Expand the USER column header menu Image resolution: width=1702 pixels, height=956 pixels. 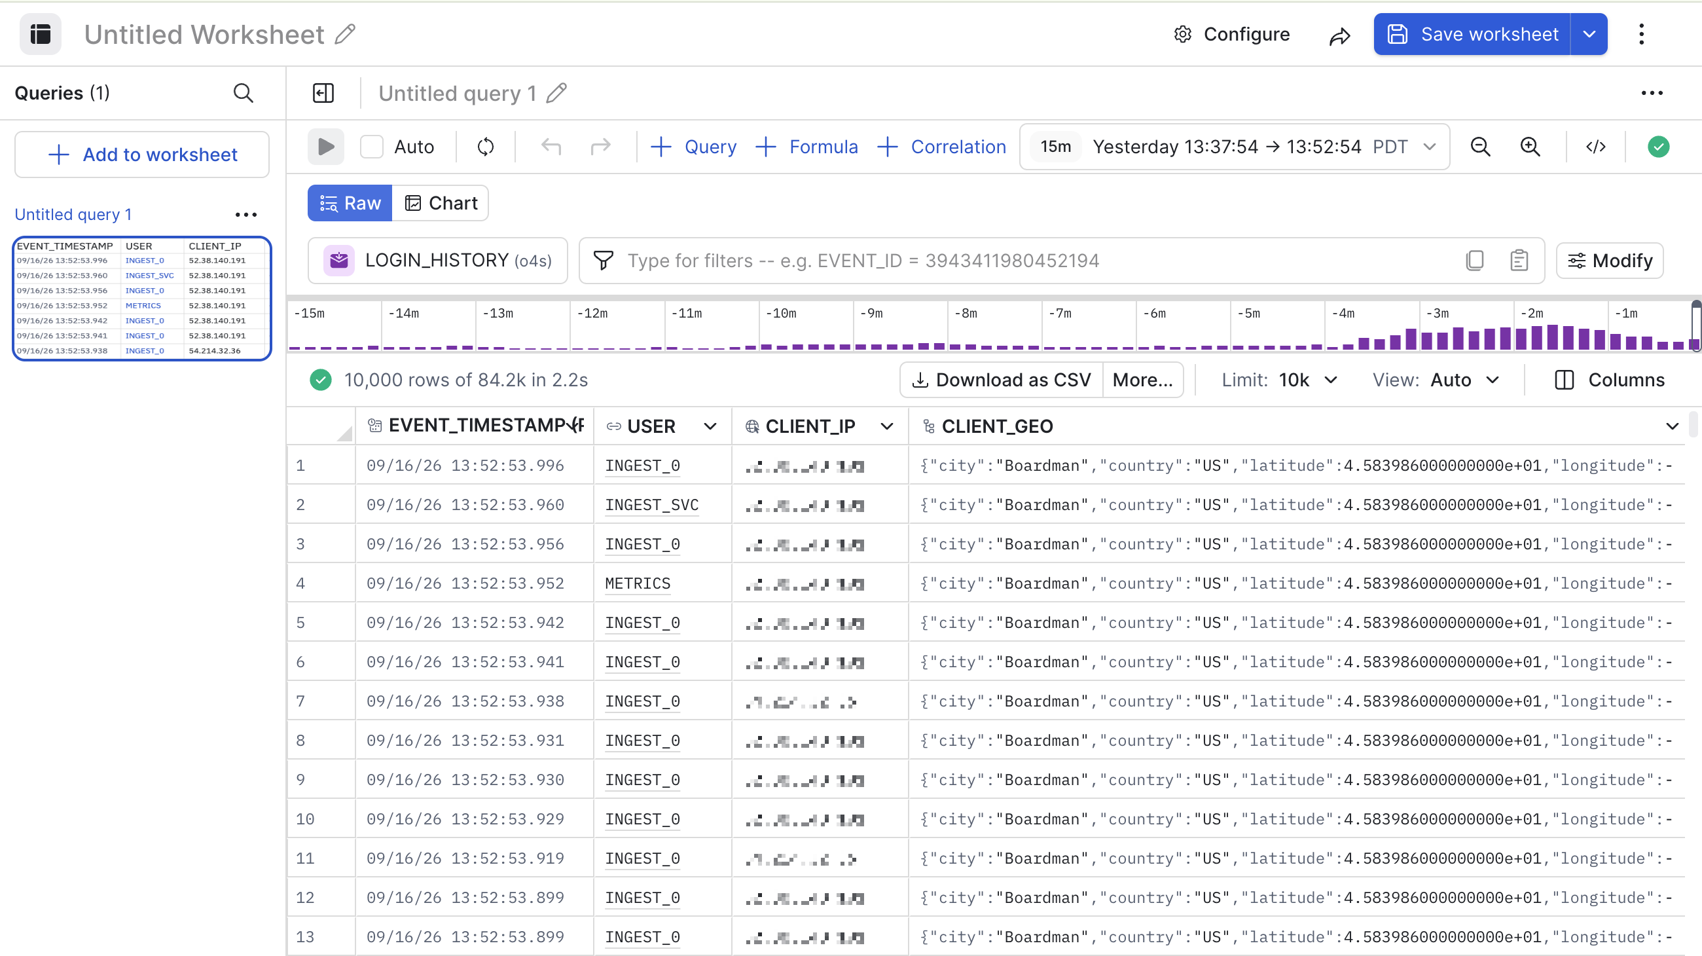[710, 427]
